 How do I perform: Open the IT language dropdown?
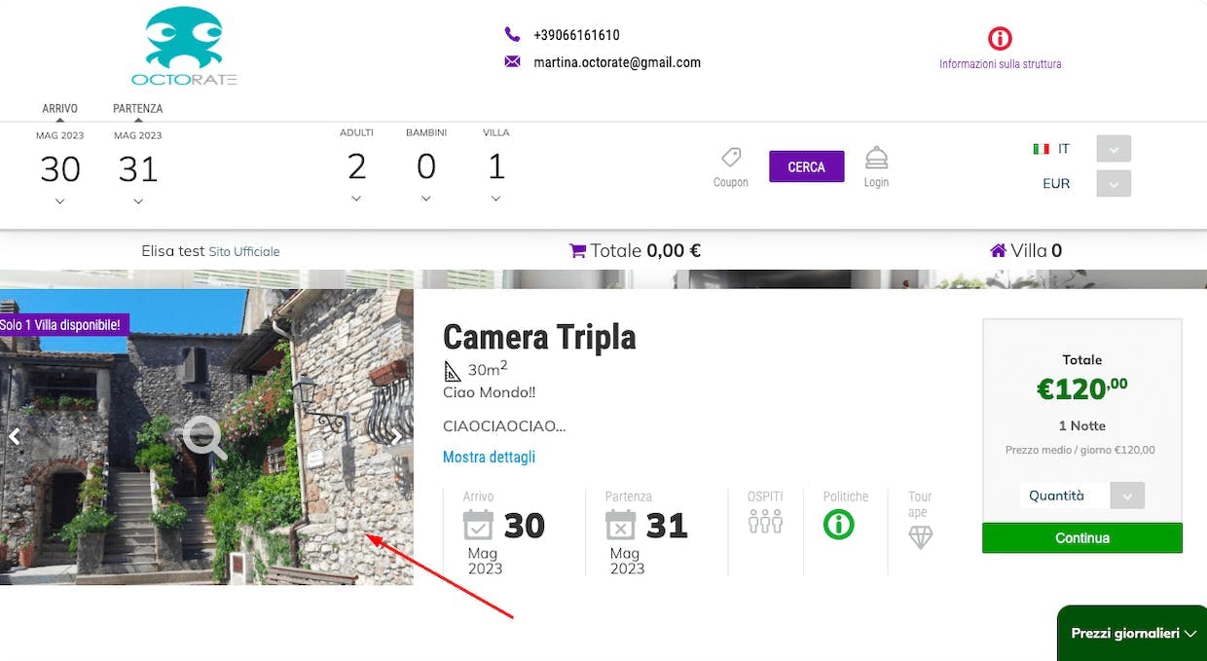pos(1114,149)
